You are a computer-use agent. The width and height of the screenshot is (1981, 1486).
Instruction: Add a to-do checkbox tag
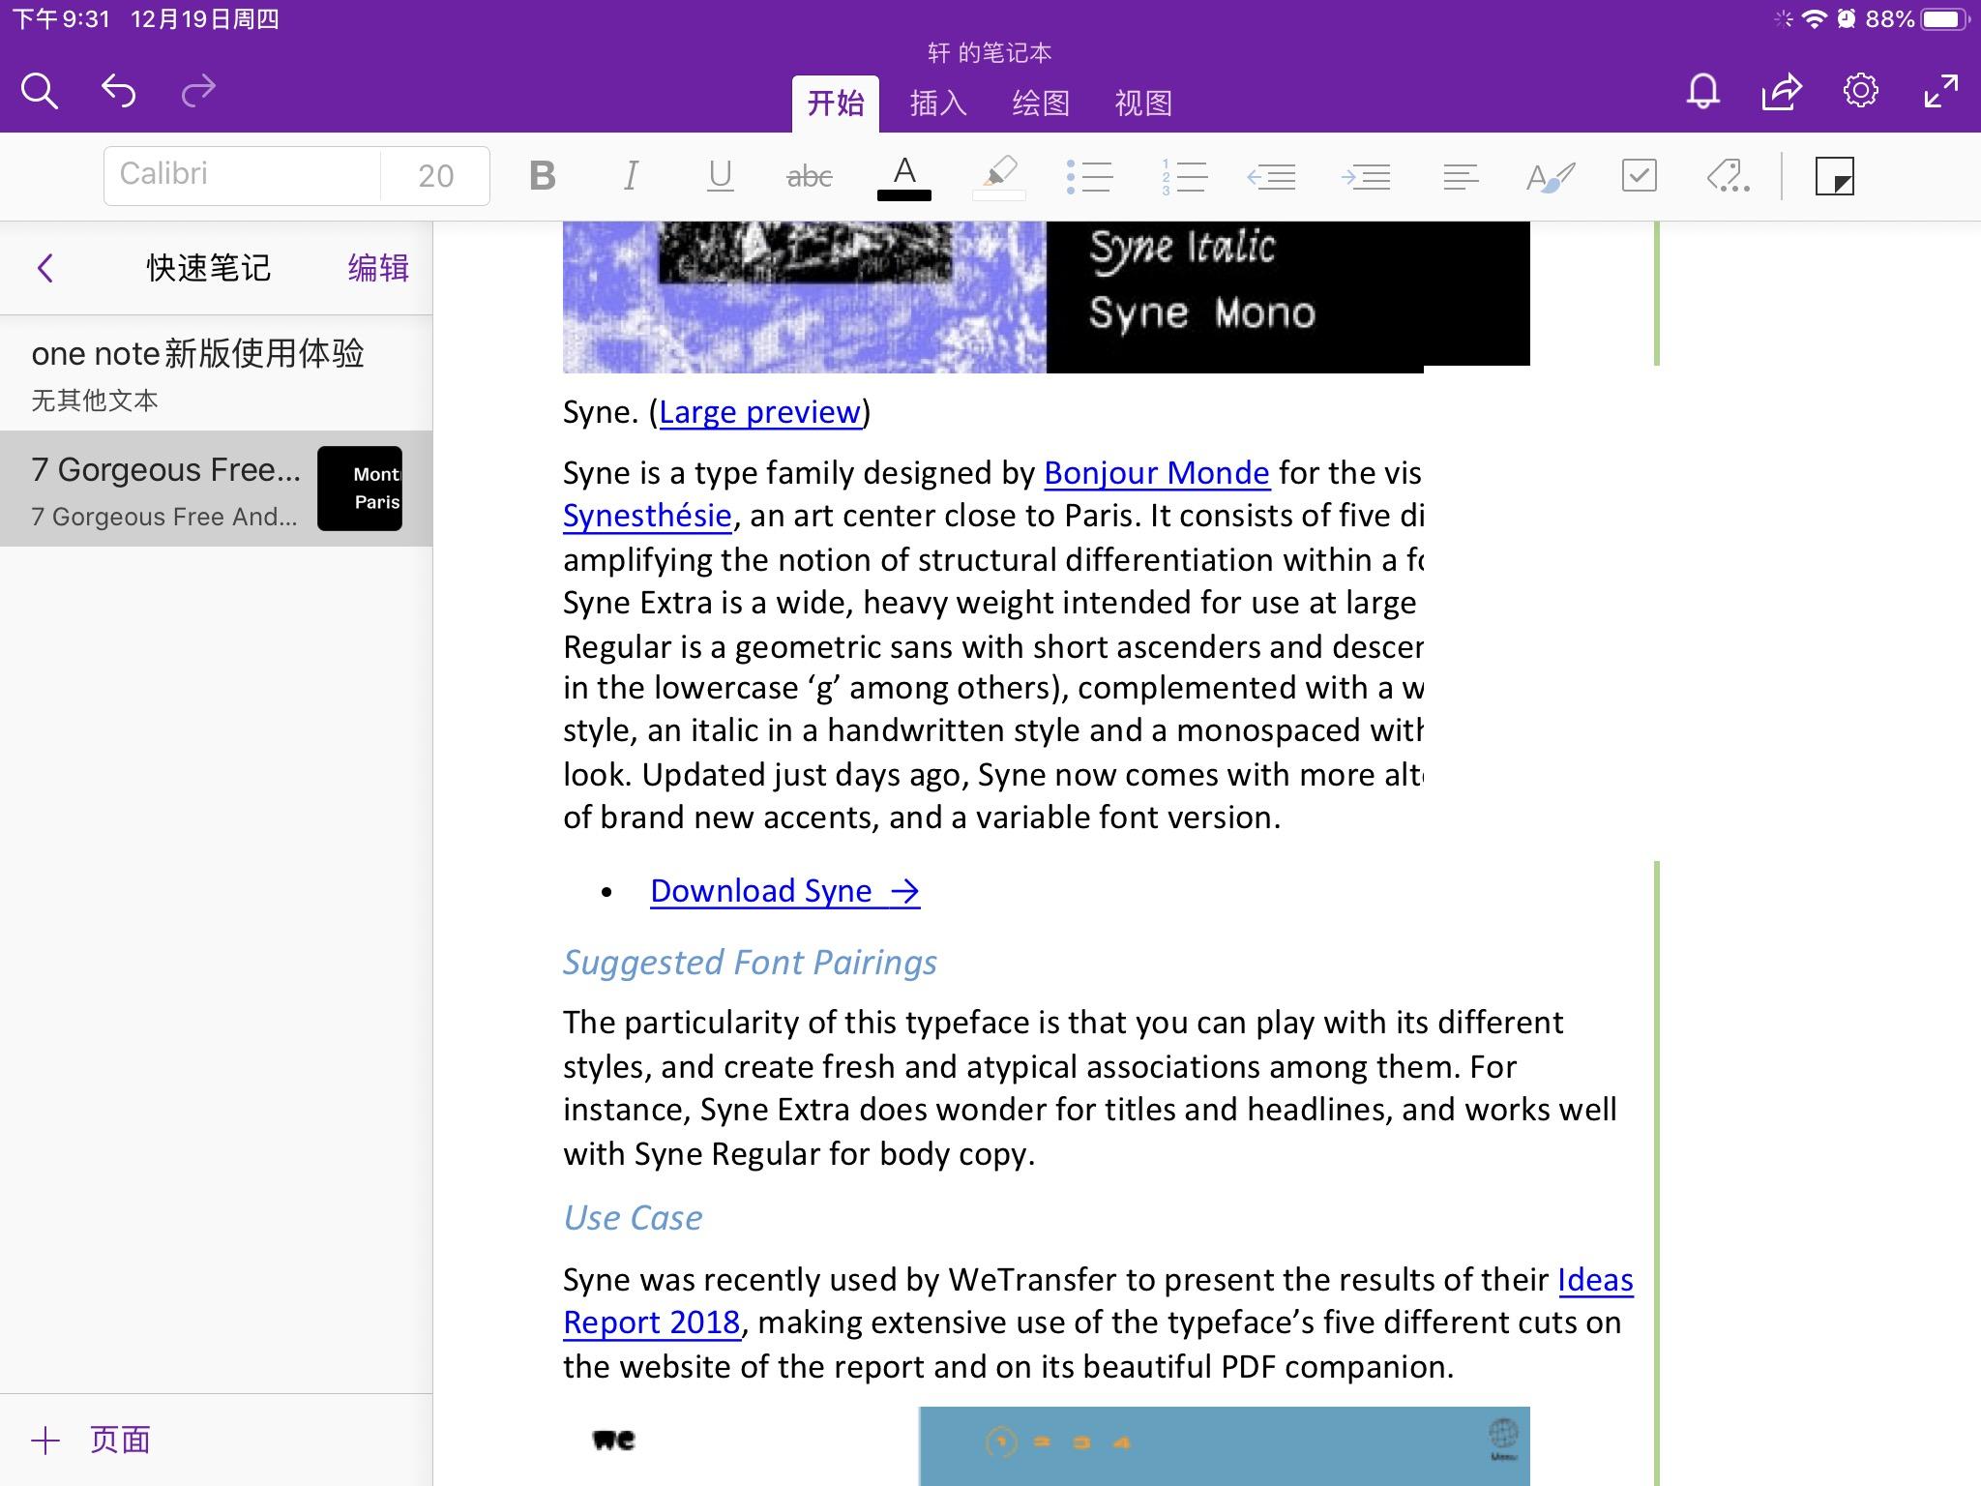click(x=1639, y=176)
